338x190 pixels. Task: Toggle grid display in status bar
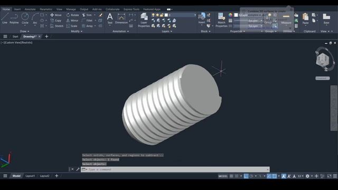(231, 176)
